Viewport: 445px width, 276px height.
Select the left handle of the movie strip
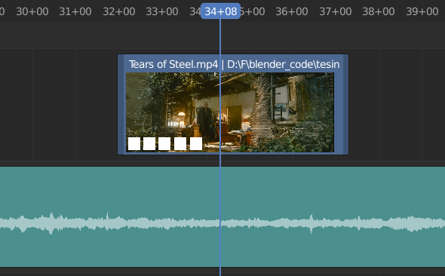pyautogui.click(x=121, y=104)
